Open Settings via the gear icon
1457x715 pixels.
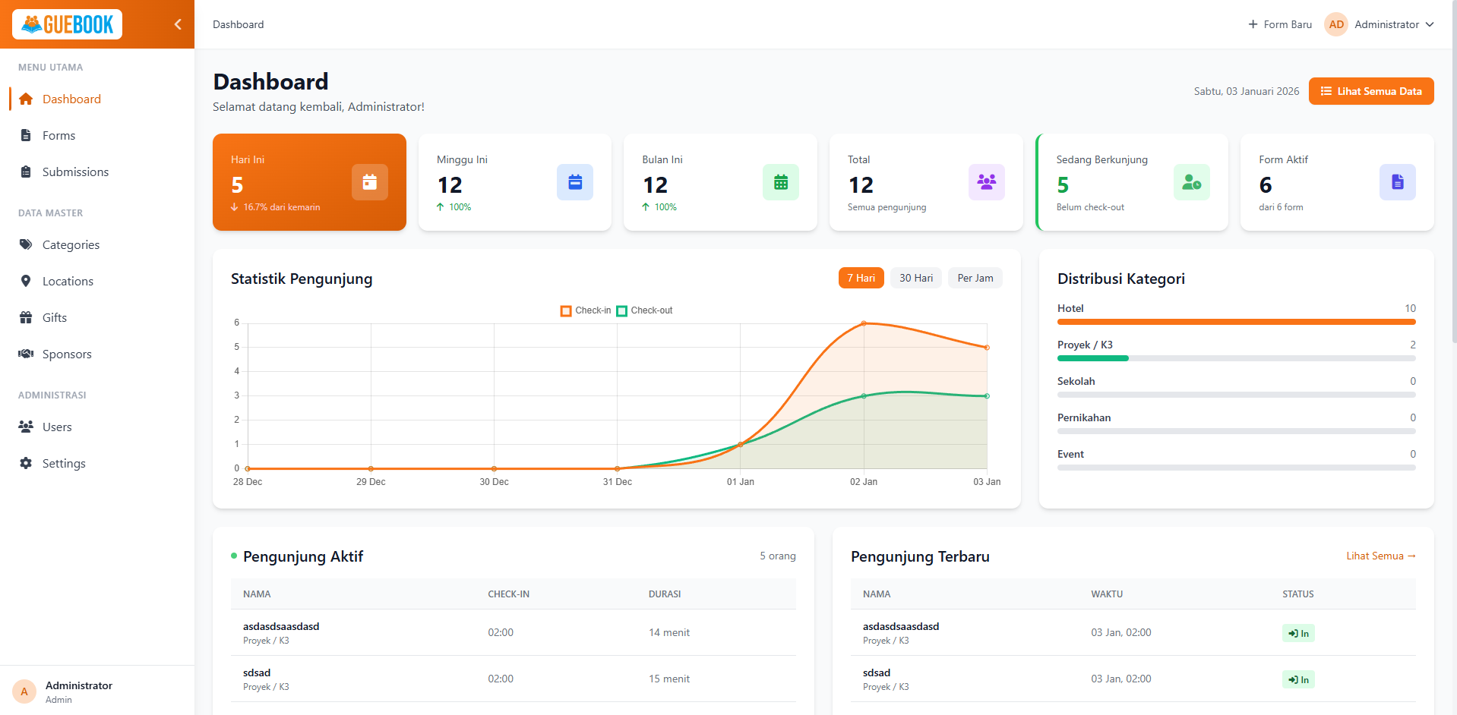pyautogui.click(x=26, y=463)
